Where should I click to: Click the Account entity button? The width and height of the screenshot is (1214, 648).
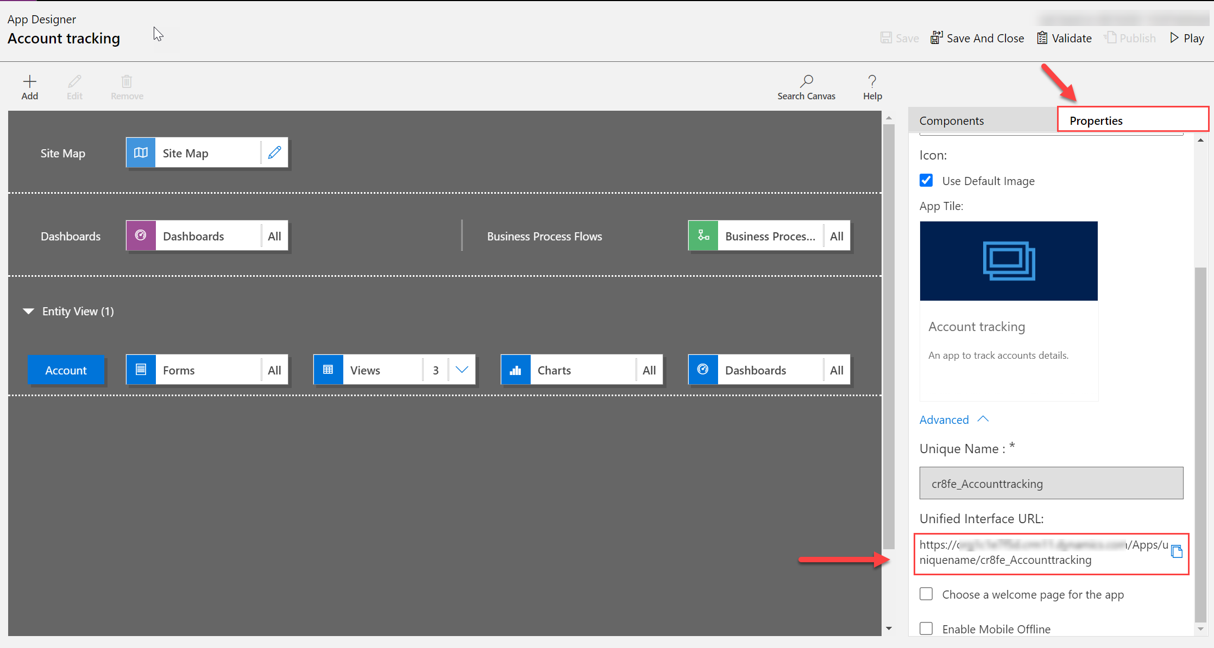66,370
